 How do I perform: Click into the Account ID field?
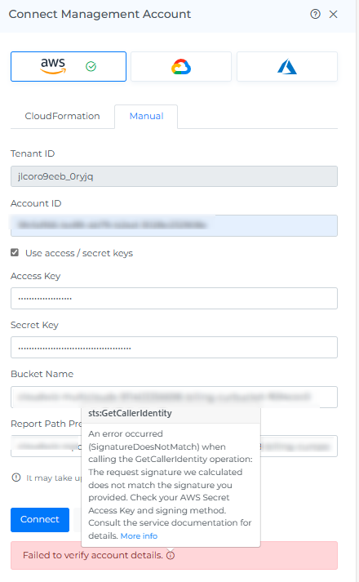[x=174, y=225]
